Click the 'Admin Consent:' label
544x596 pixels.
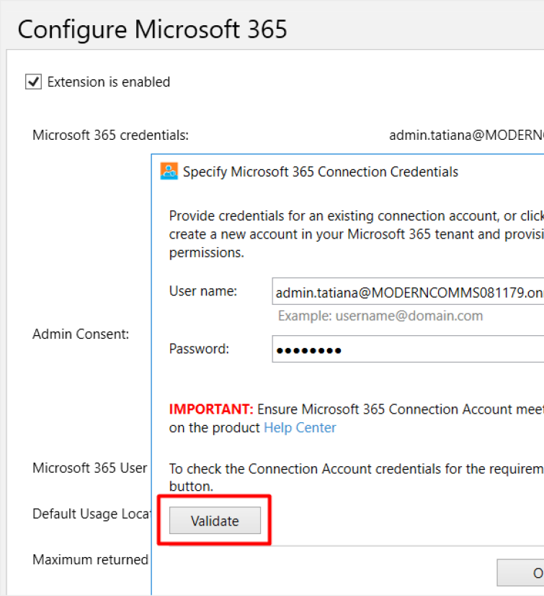pyautogui.click(x=81, y=334)
